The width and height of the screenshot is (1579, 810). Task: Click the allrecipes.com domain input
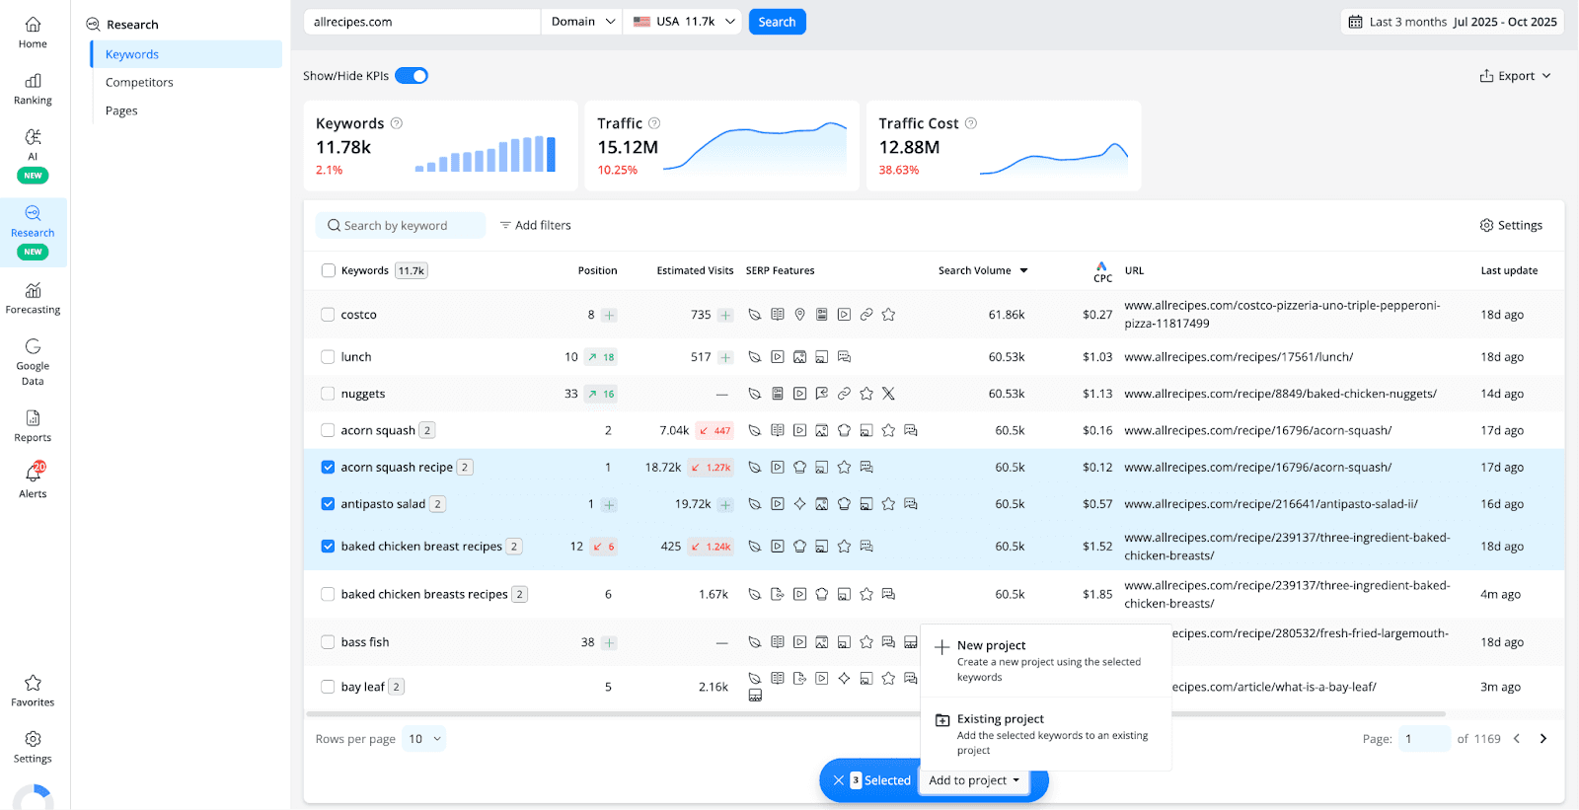coord(422,22)
